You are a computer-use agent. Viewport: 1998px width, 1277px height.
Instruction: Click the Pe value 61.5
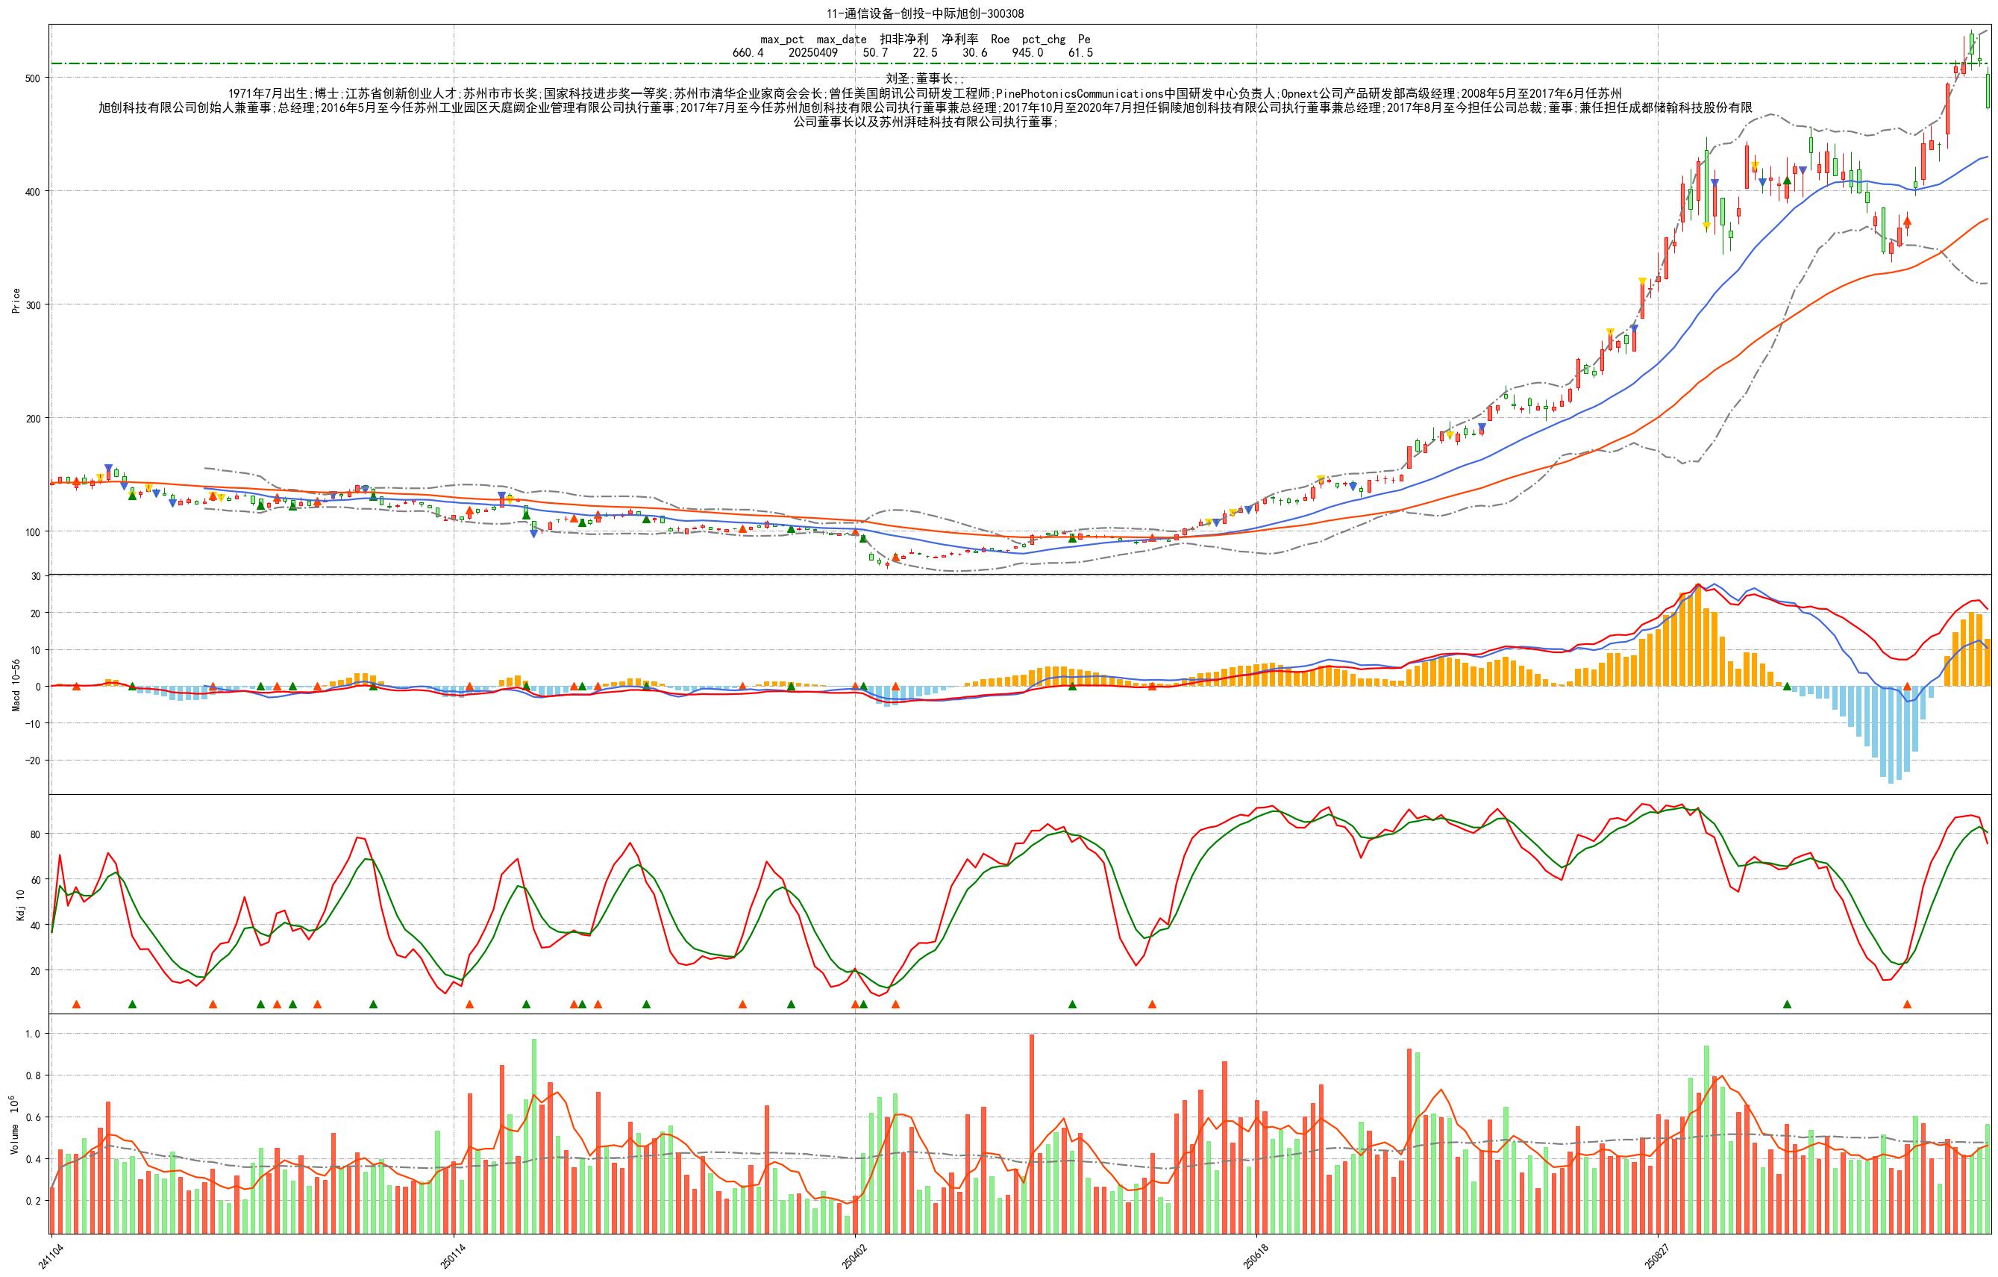click(1080, 52)
